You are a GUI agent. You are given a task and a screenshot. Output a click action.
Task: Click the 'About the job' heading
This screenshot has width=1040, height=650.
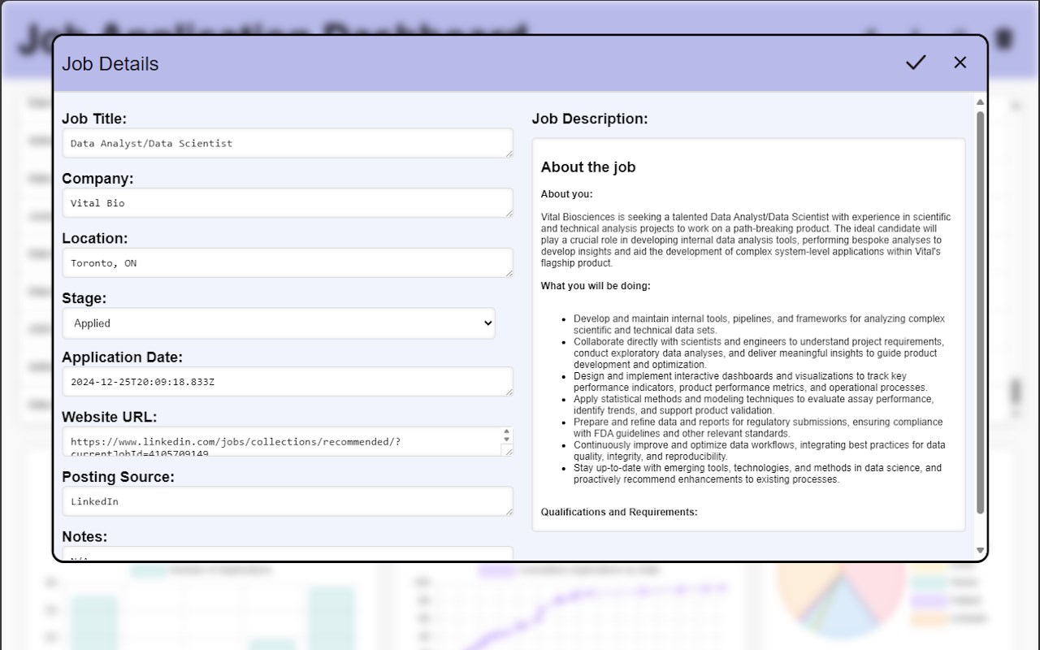coord(588,167)
